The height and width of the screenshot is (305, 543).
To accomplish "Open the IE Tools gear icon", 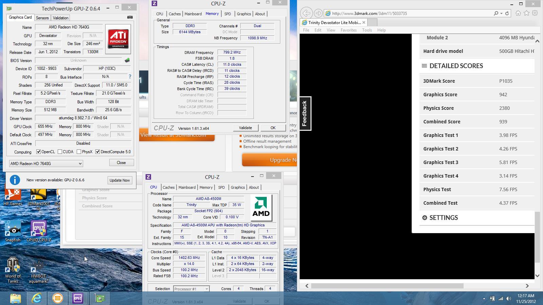I will [x=535, y=13].
